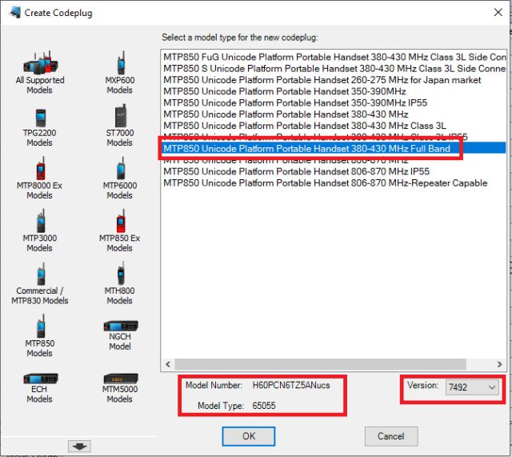
Task: Click right arrow of horizontal scrollbar
Action: [499, 364]
